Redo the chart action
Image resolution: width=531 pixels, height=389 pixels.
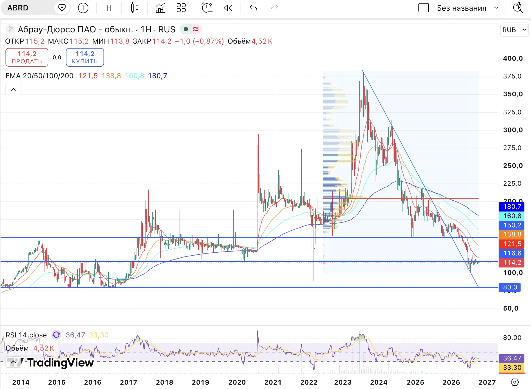coord(274,8)
